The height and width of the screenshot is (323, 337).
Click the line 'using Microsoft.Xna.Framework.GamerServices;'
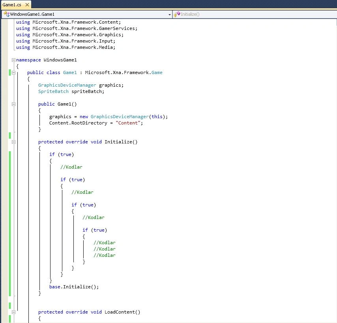click(77, 28)
